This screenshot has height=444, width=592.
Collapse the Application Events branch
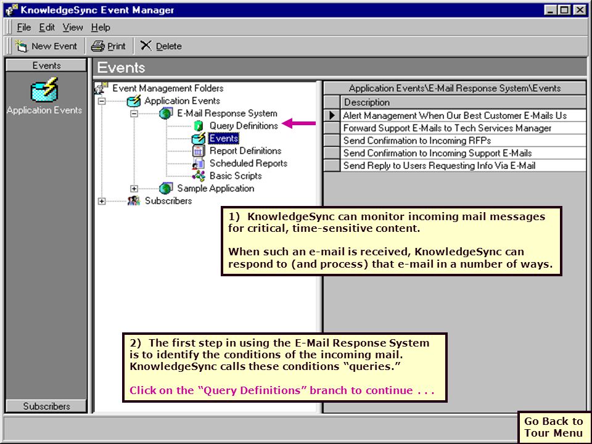tap(102, 101)
